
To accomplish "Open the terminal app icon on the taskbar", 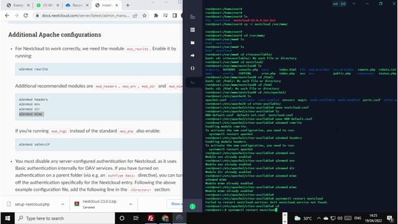I will [179, 218].
